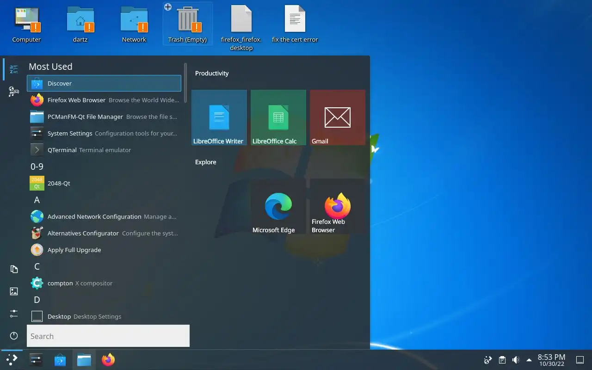592x370 pixels.
Task: Open Advanced Network Configuration
Action: pyautogui.click(x=104, y=216)
